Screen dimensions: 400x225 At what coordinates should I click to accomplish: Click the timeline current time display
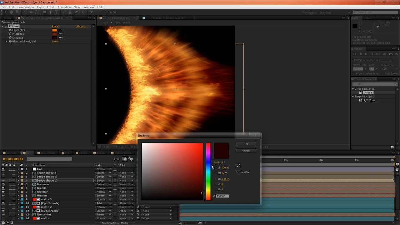click(x=13, y=159)
